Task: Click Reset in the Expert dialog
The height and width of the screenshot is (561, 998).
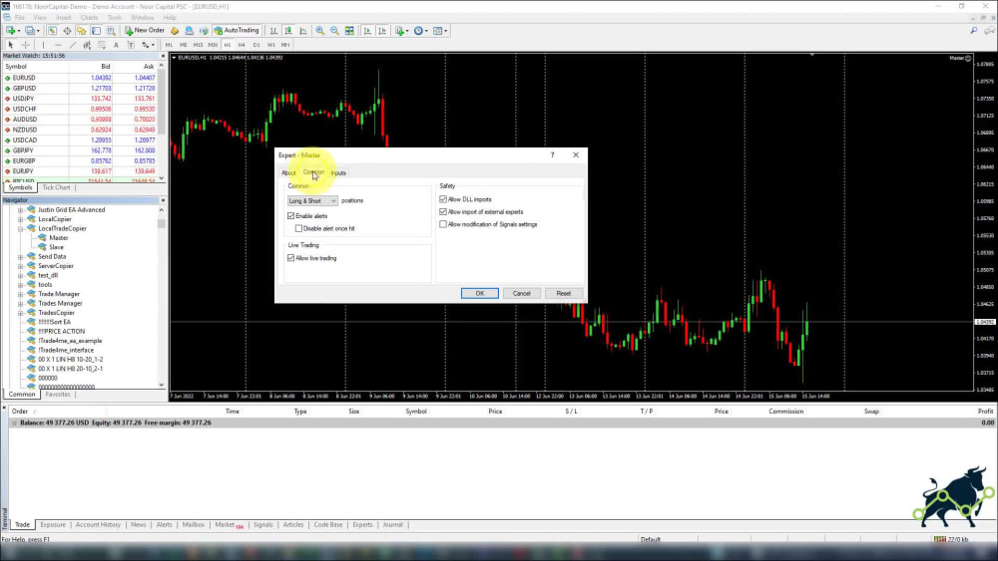Action: 563,294
